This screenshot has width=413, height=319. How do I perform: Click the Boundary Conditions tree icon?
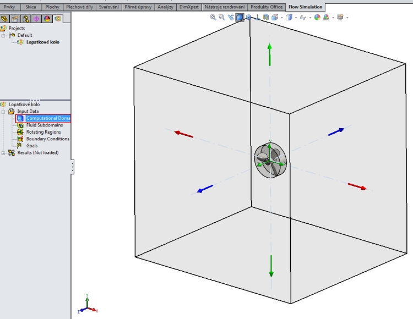(x=20, y=139)
